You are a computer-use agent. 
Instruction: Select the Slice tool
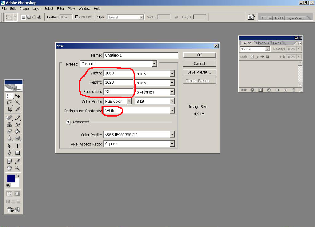(x=18, y=109)
